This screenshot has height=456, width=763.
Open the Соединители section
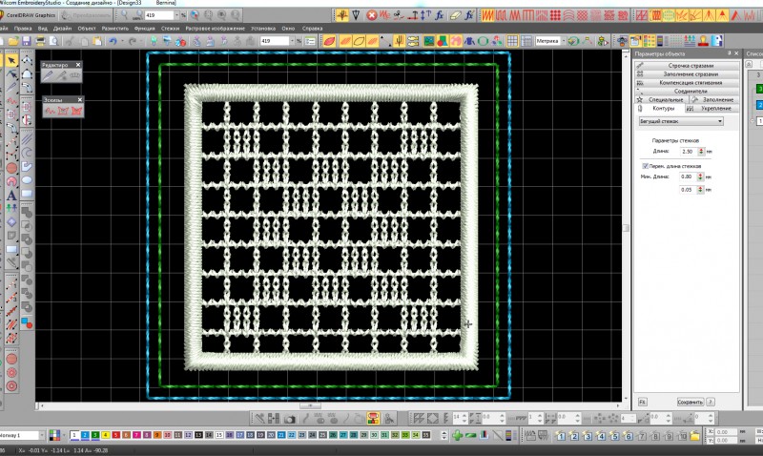687,91
